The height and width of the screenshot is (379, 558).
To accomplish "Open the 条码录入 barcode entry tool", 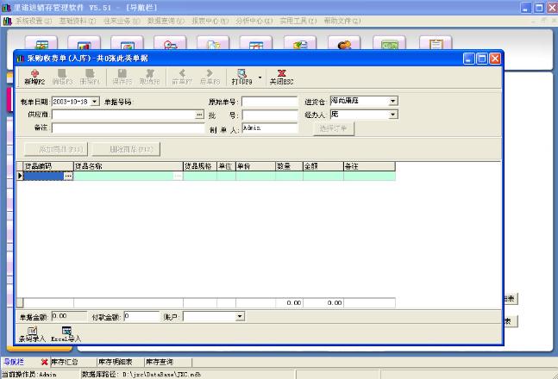I will click(32, 334).
